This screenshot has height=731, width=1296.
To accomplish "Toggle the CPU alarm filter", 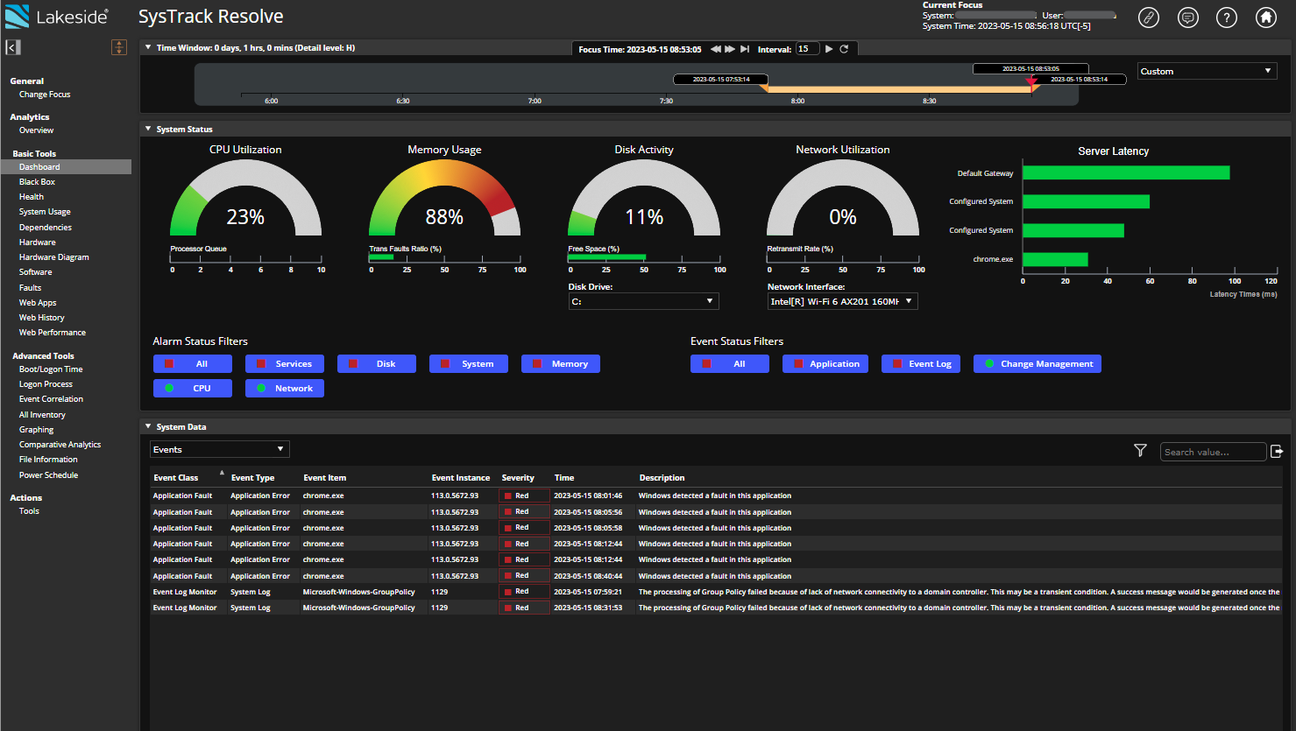I will 193,389.
